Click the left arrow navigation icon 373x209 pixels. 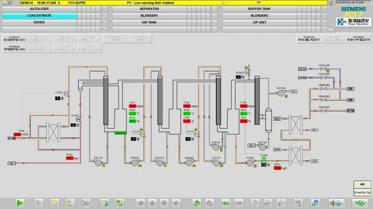(x=141, y=203)
